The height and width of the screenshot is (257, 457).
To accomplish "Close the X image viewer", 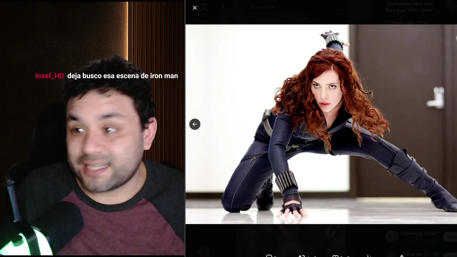I will point(195,8).
